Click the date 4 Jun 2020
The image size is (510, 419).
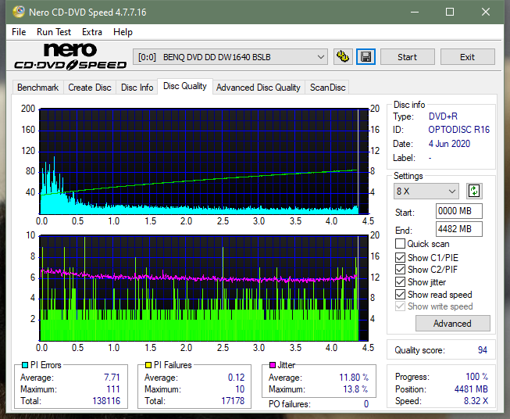click(449, 144)
